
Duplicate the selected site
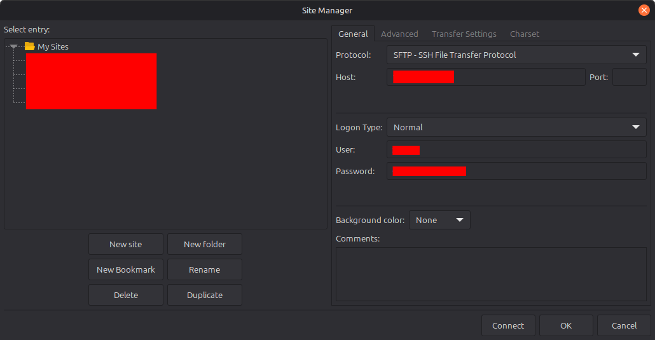coord(205,295)
